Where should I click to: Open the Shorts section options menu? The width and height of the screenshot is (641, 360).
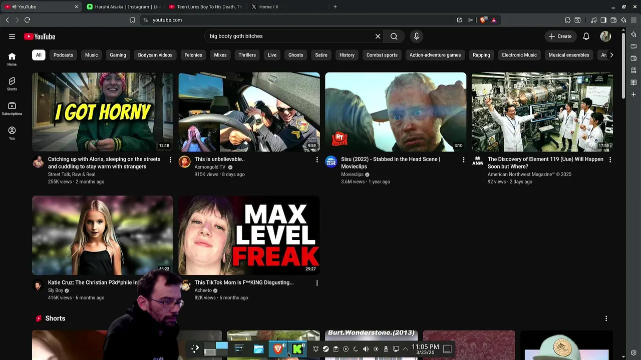tap(606, 318)
